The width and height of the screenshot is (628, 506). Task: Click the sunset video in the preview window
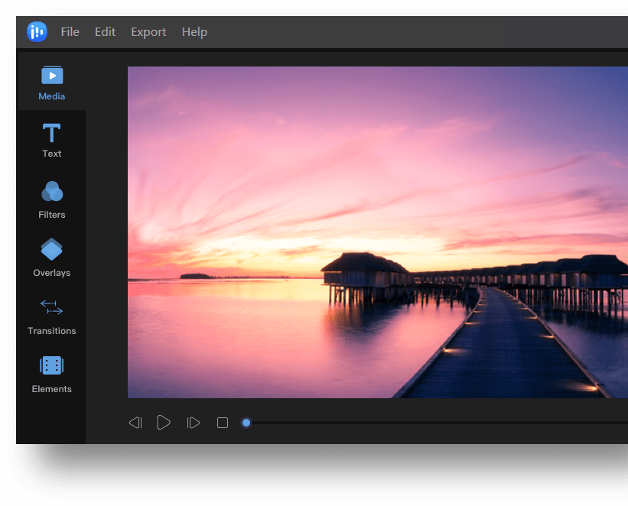click(x=378, y=232)
